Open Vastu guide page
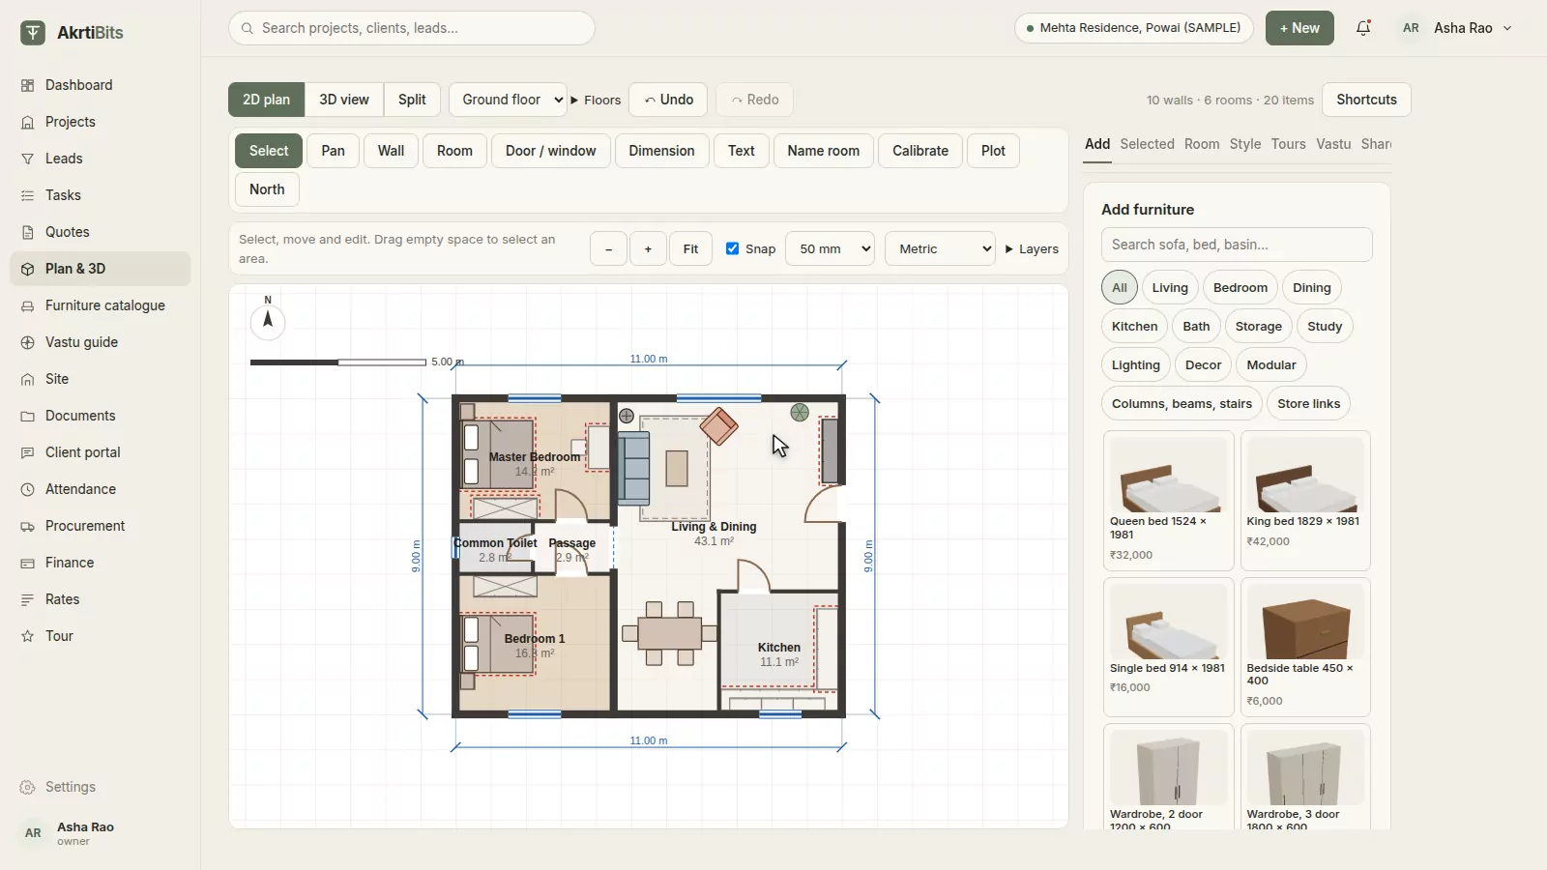Screen dimensions: 1547x870 pos(100,342)
